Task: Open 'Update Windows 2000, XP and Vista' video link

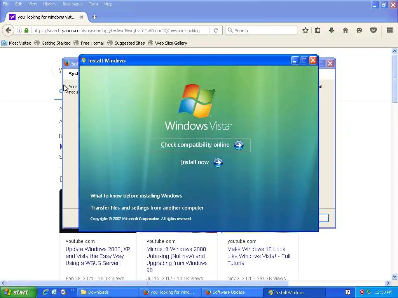Action: point(98,256)
